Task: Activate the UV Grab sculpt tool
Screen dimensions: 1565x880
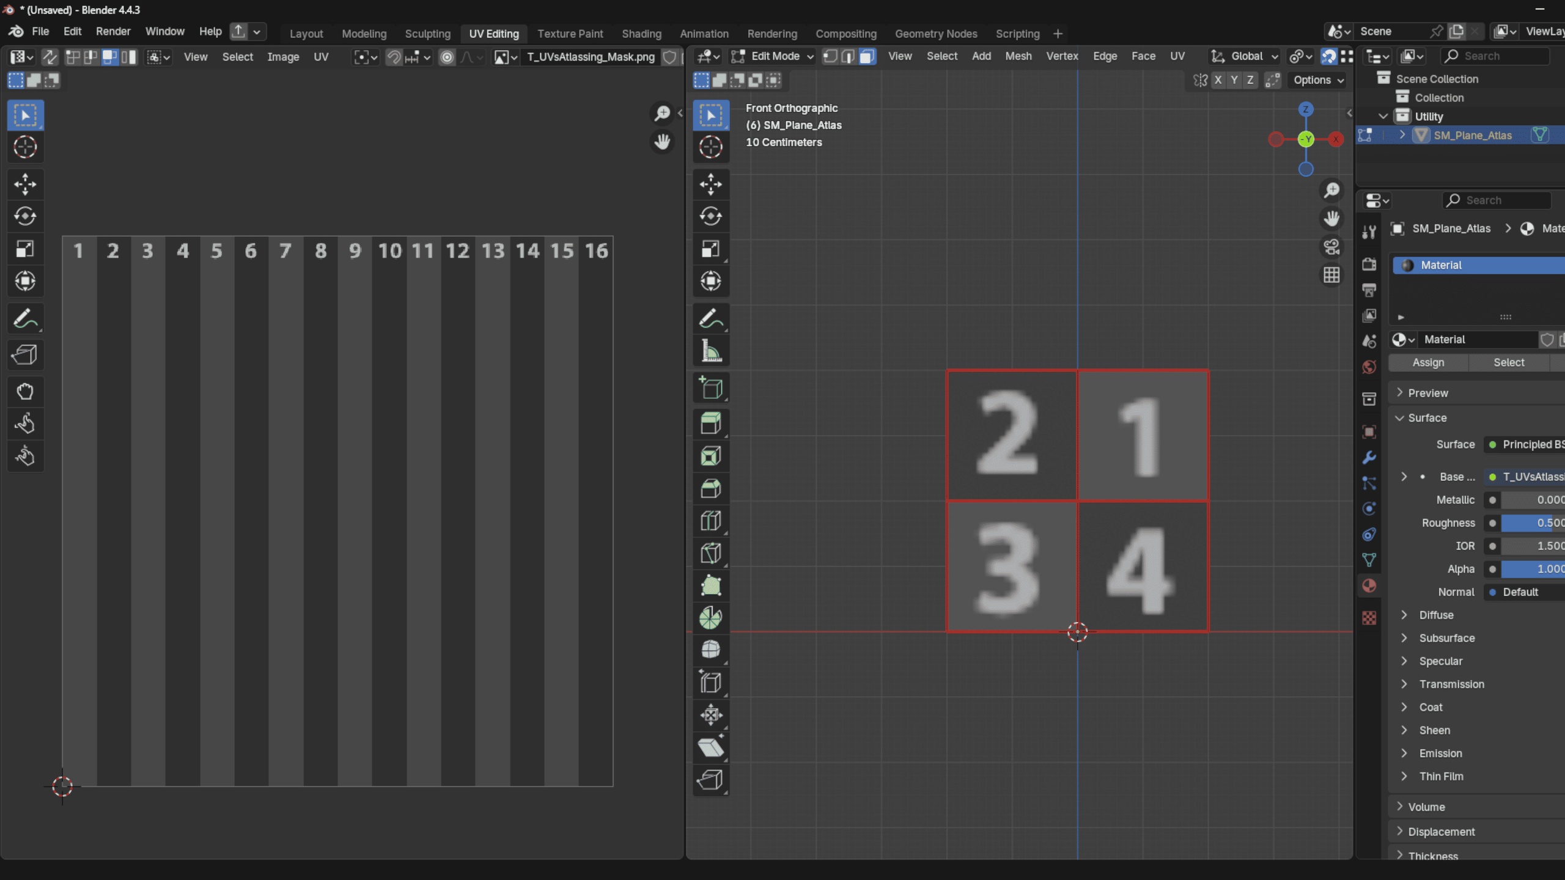Action: pyautogui.click(x=25, y=391)
